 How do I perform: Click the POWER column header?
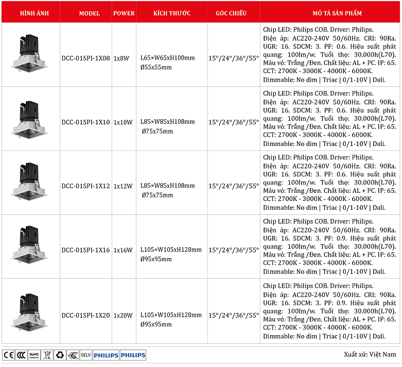click(x=124, y=13)
